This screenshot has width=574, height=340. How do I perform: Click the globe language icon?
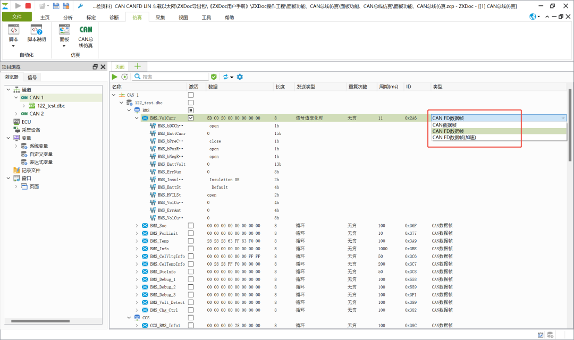pos(533,16)
